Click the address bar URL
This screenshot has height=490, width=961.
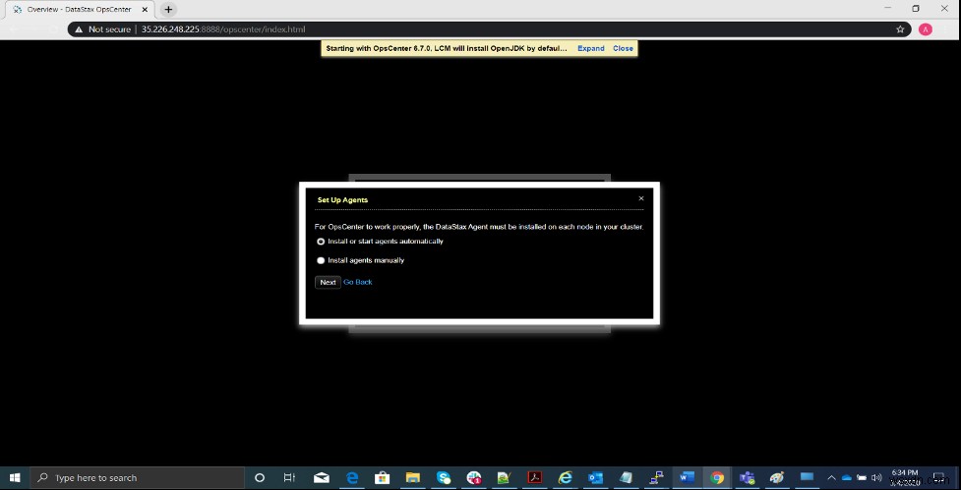coord(223,29)
